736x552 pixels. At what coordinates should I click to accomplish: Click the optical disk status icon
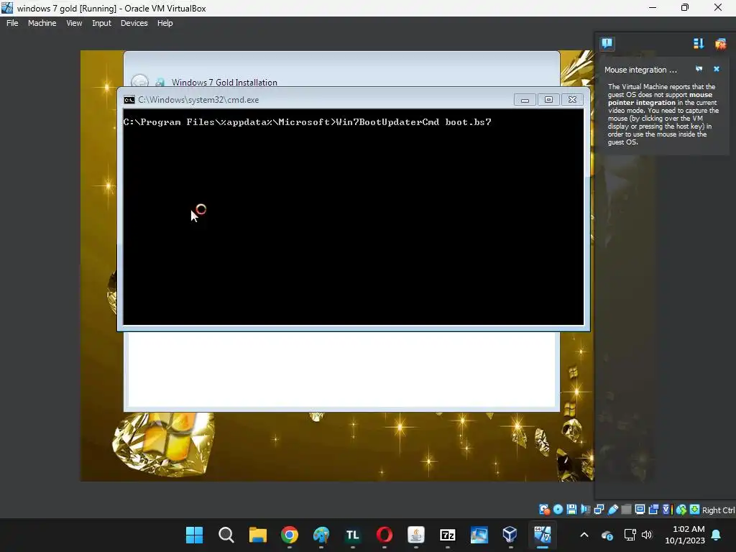pos(558,510)
